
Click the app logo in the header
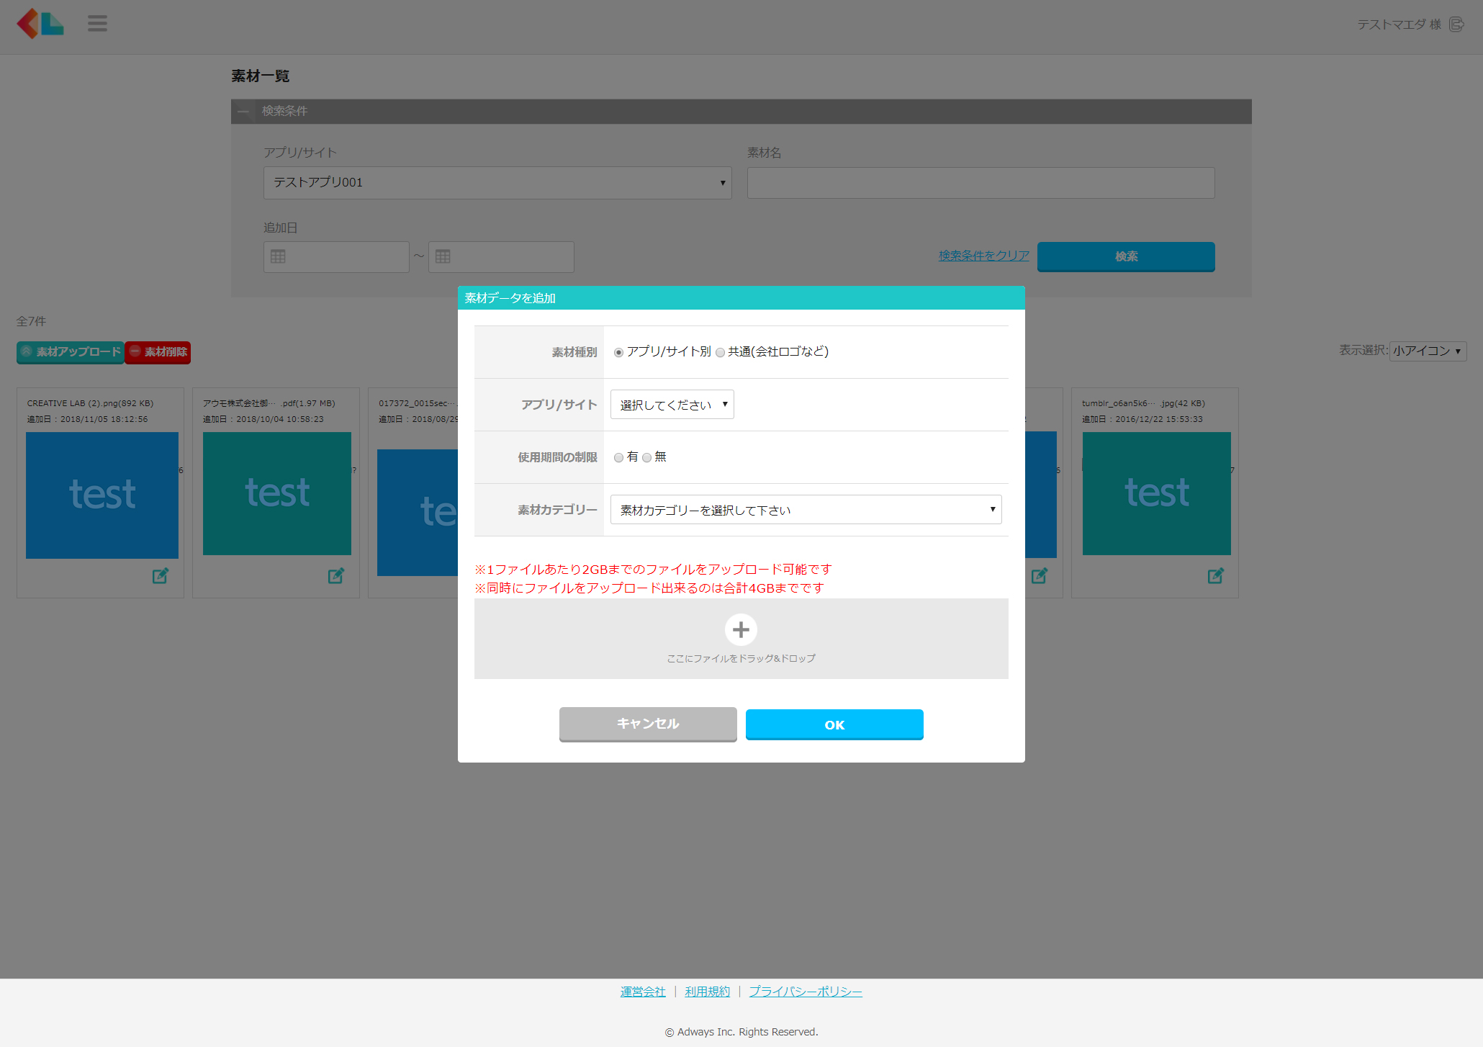click(40, 24)
